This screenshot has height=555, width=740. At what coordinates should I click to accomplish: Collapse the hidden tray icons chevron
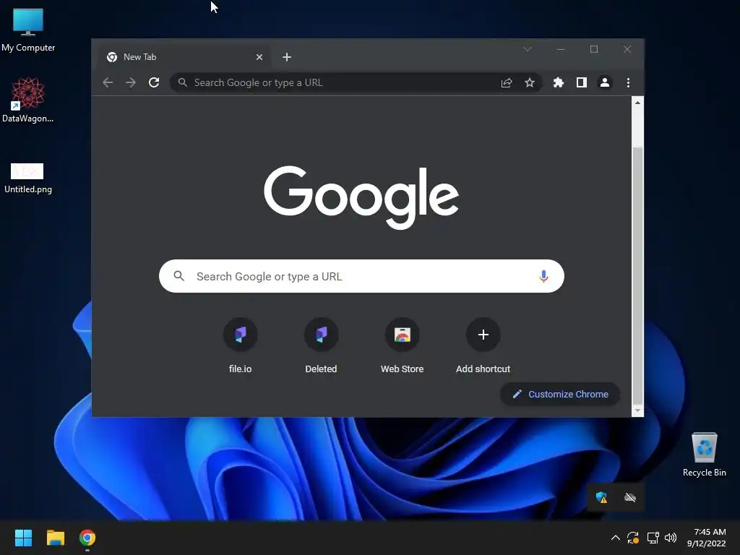[616, 538]
